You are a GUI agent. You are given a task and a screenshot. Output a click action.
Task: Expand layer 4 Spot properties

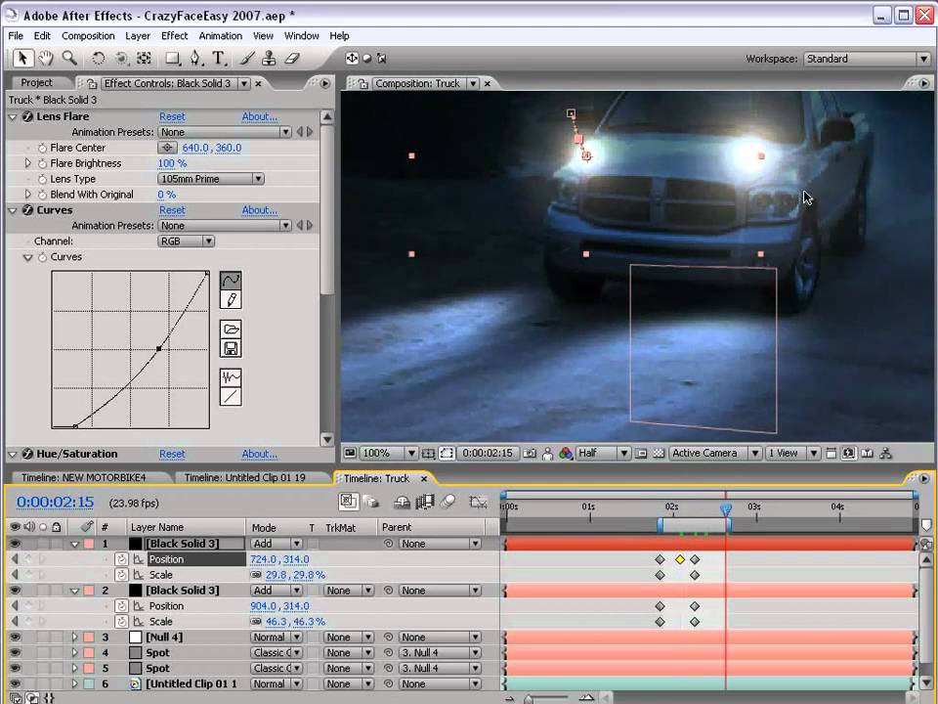[74, 653]
